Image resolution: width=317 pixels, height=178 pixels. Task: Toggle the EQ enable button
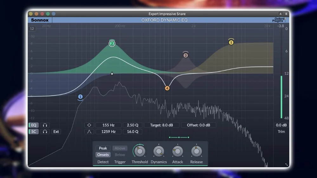(x=33, y=125)
